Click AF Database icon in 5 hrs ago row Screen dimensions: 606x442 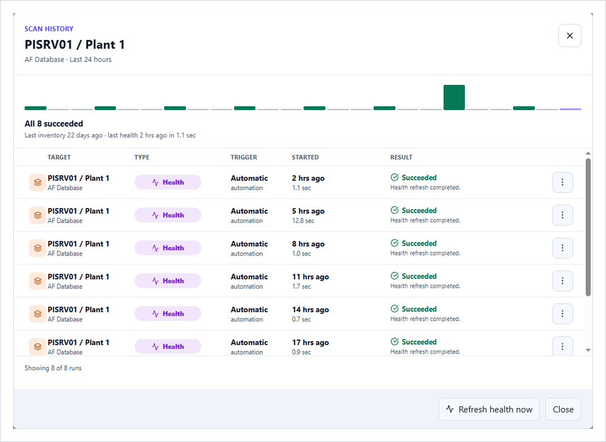pos(38,215)
